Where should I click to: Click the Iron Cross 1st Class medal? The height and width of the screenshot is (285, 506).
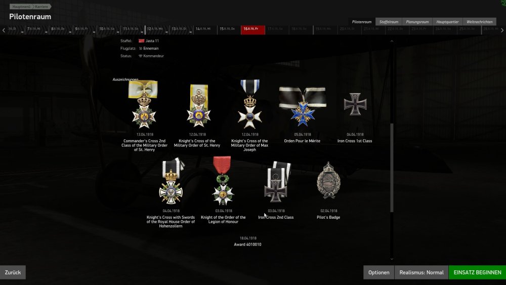(x=355, y=104)
